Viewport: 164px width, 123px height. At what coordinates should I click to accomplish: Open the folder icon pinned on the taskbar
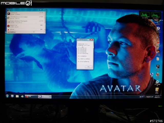click(17, 96)
